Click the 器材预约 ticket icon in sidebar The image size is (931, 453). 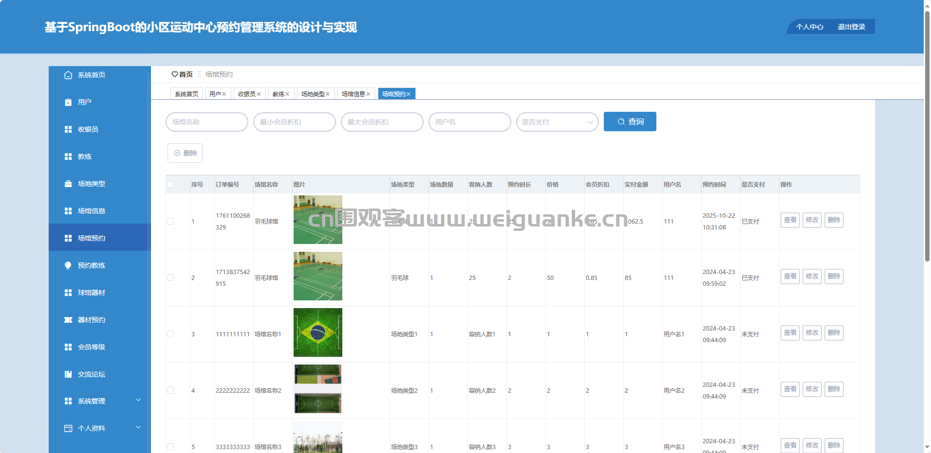coord(68,320)
